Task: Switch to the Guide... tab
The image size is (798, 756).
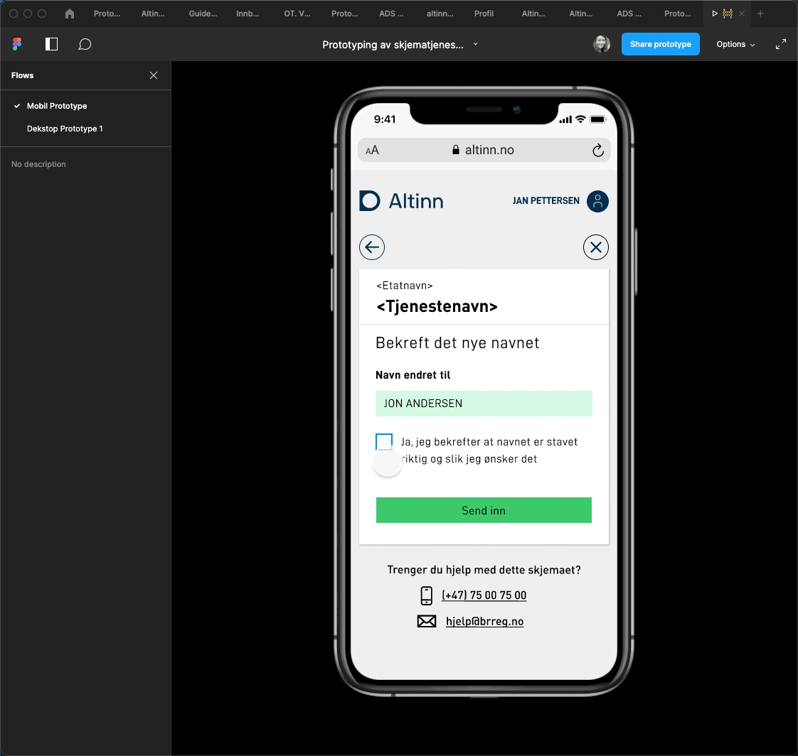Action: [203, 13]
